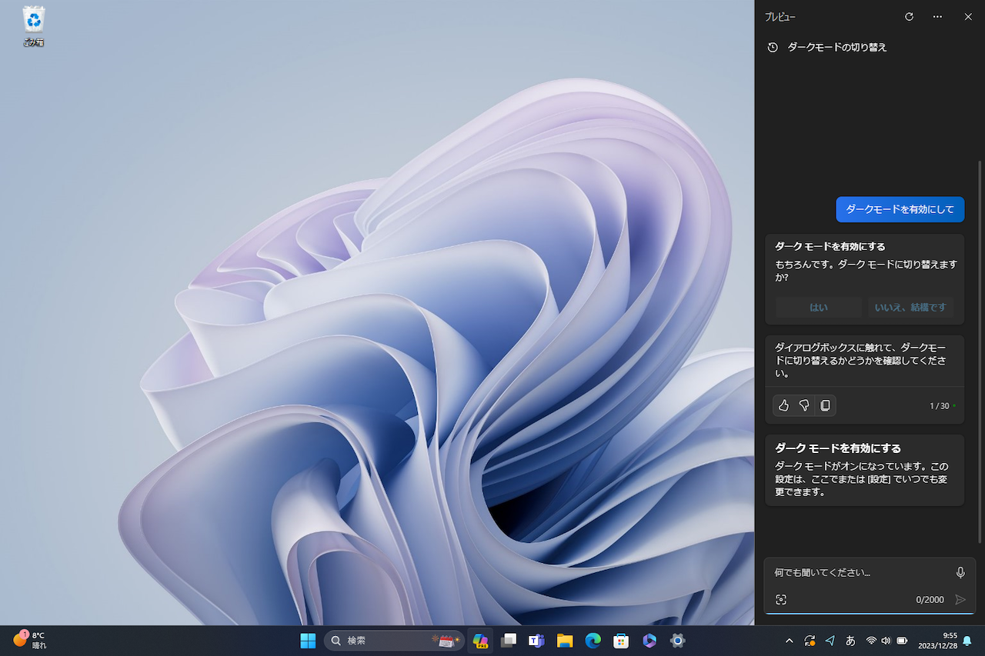
Task: Open the Windows Start menu
Action: point(308,641)
